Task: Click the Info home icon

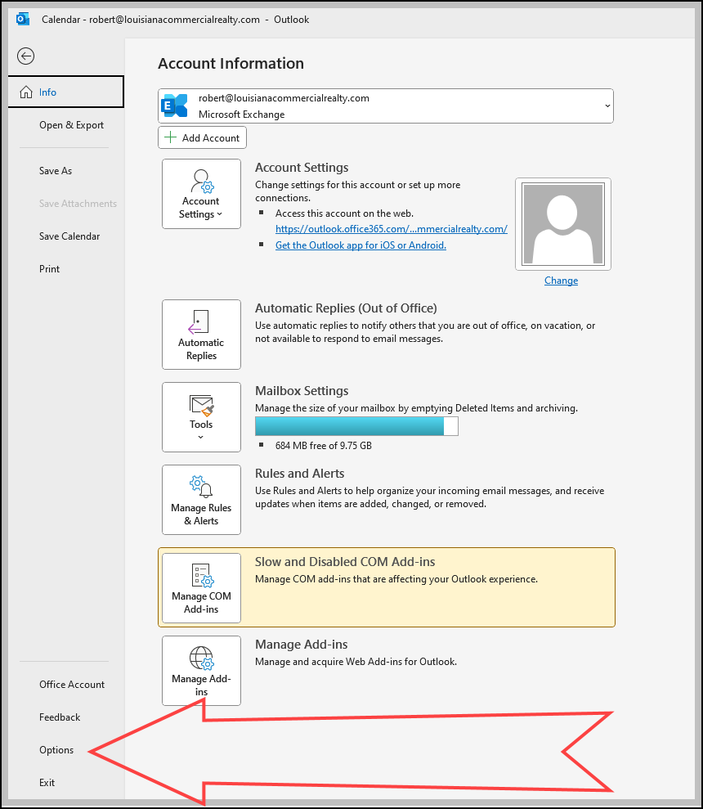Action: pos(26,92)
